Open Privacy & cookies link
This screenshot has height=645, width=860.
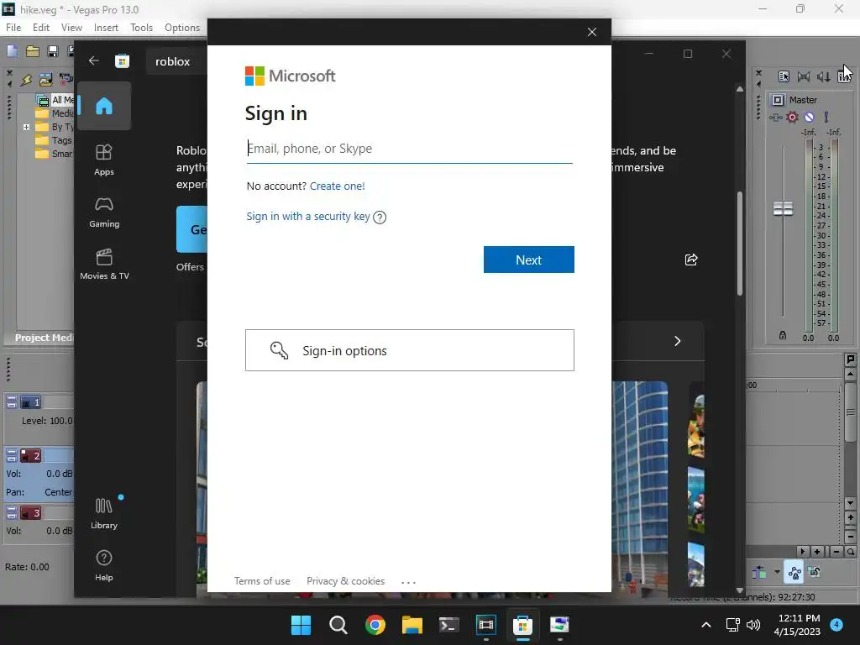(345, 581)
